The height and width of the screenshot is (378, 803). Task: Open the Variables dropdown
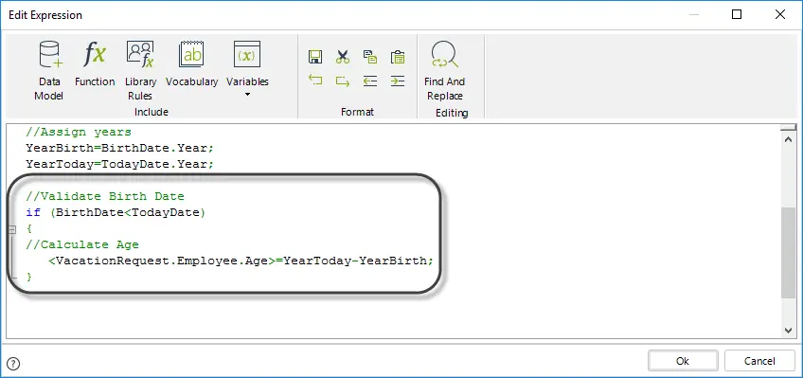coord(247,69)
